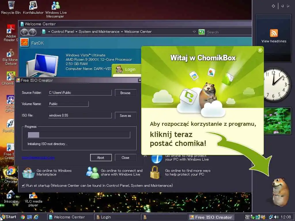Click the sidebar clock gadget
The height and width of the screenshot is (221, 295).
click(277, 85)
